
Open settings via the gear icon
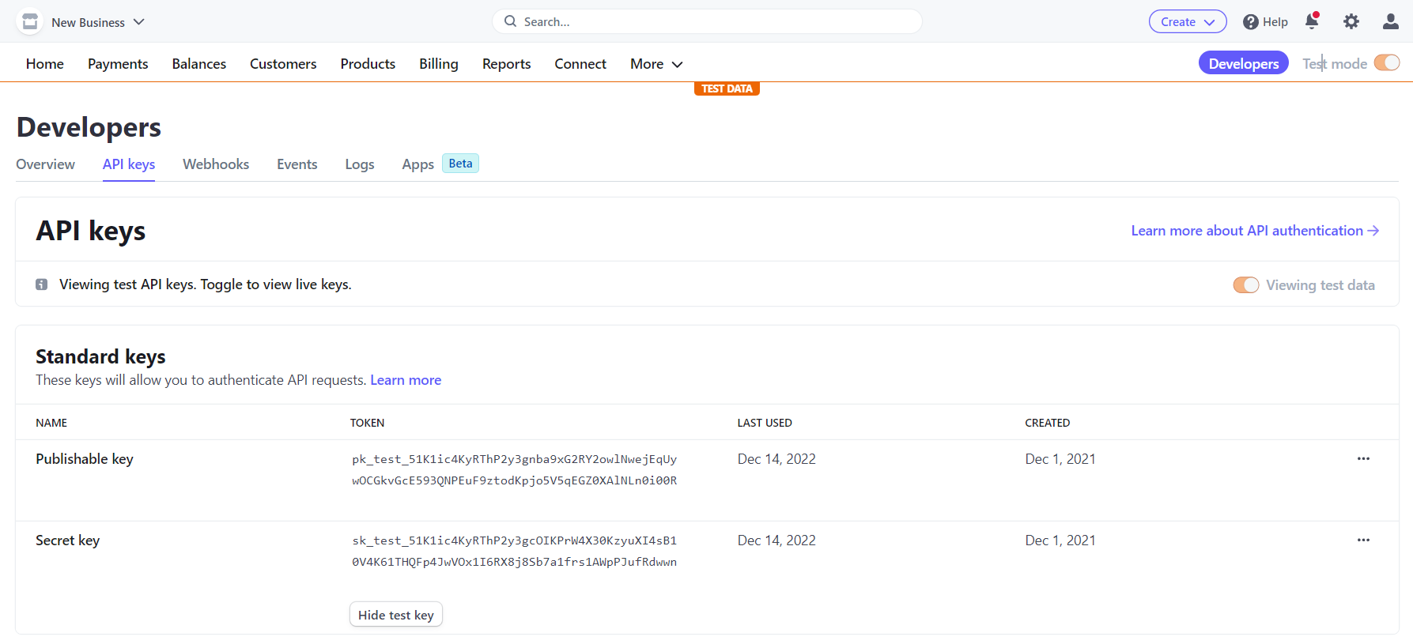coord(1351,21)
